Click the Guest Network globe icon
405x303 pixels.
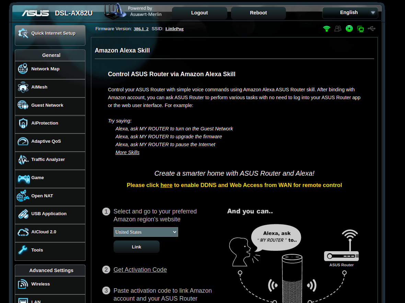(x=23, y=105)
